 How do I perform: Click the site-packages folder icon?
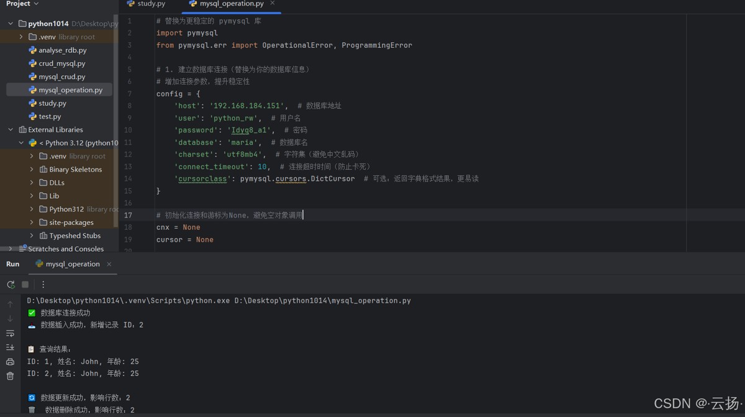[x=43, y=222]
